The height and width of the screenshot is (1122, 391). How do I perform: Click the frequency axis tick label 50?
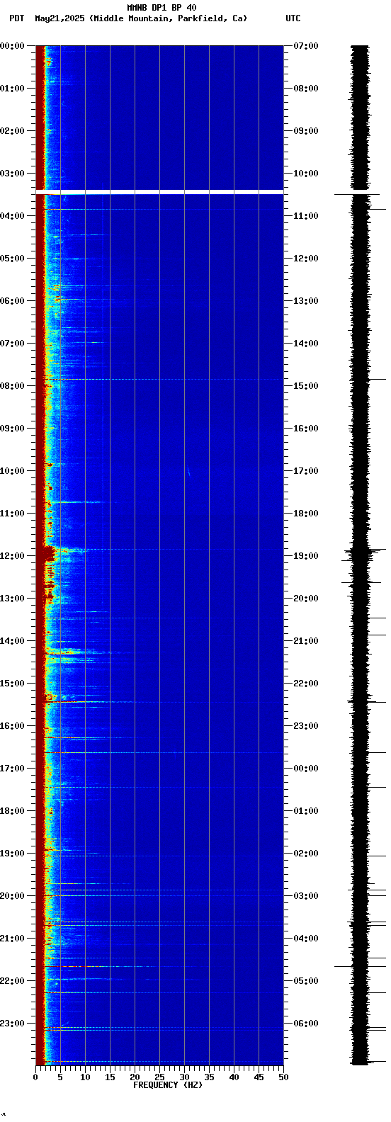pyautogui.click(x=283, y=1077)
